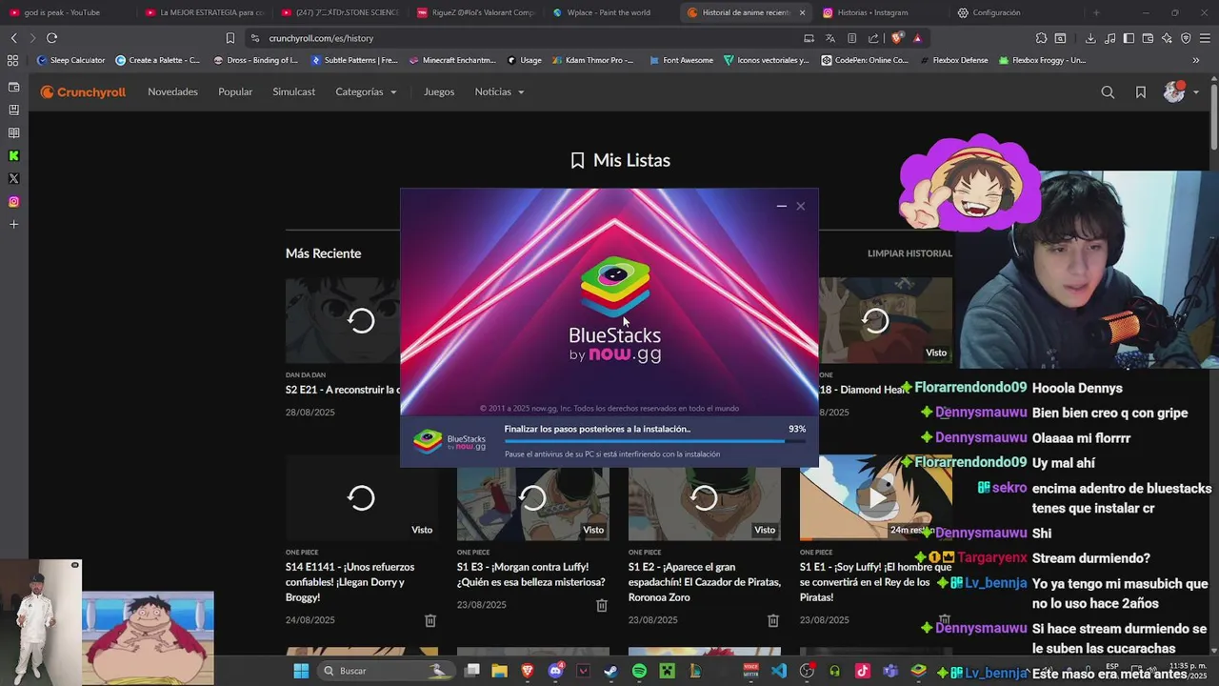Go to Simulcast section

pos(293,91)
